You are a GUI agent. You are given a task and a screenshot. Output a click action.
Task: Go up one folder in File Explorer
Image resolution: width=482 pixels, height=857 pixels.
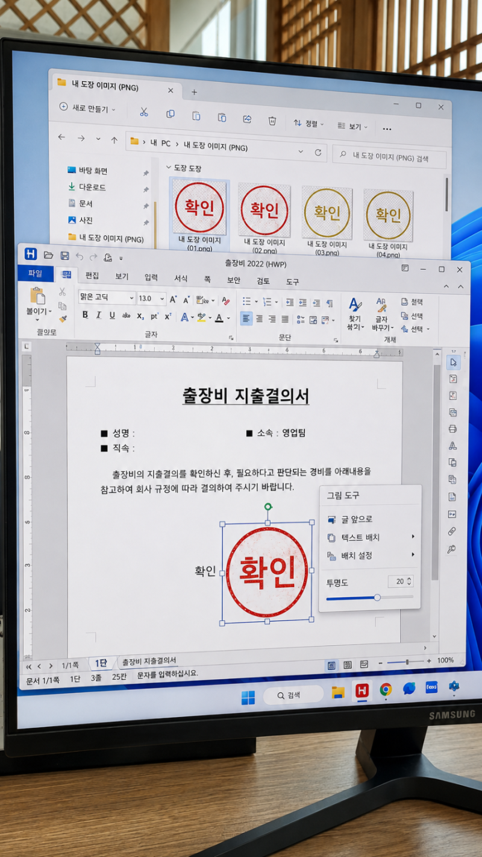[114, 139]
